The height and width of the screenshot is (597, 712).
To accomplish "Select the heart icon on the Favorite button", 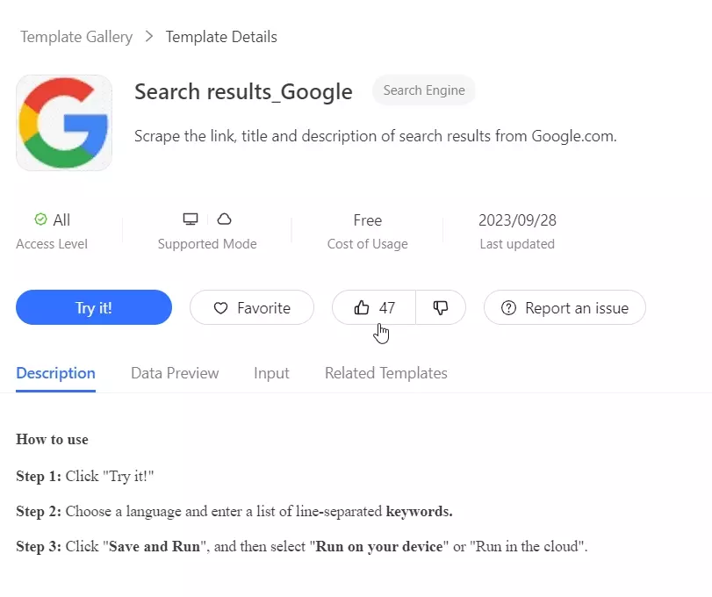I will 219,307.
